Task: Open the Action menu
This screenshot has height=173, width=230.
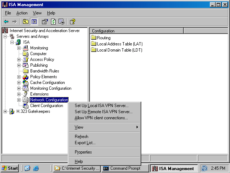Action: [22, 13]
